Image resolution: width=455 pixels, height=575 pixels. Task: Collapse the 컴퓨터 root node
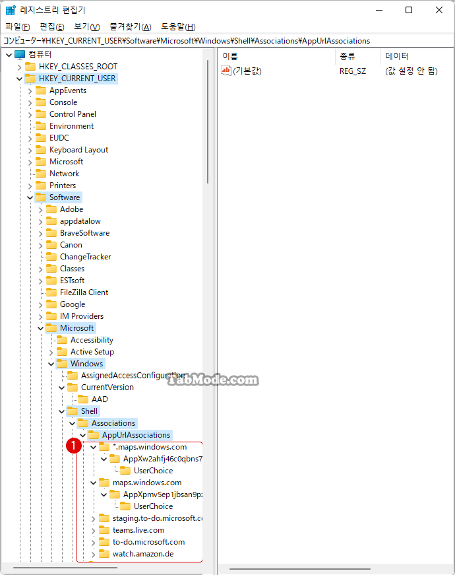(x=9, y=55)
